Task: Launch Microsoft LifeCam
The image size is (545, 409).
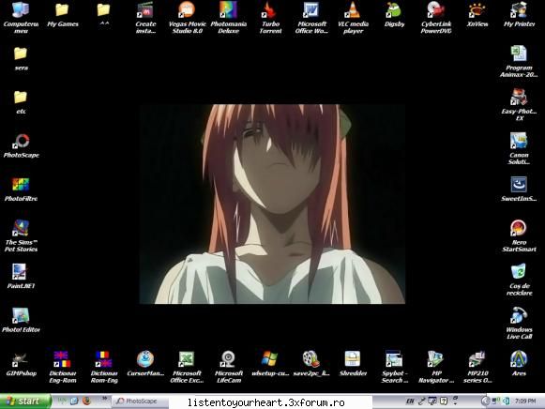Action: click(228, 367)
